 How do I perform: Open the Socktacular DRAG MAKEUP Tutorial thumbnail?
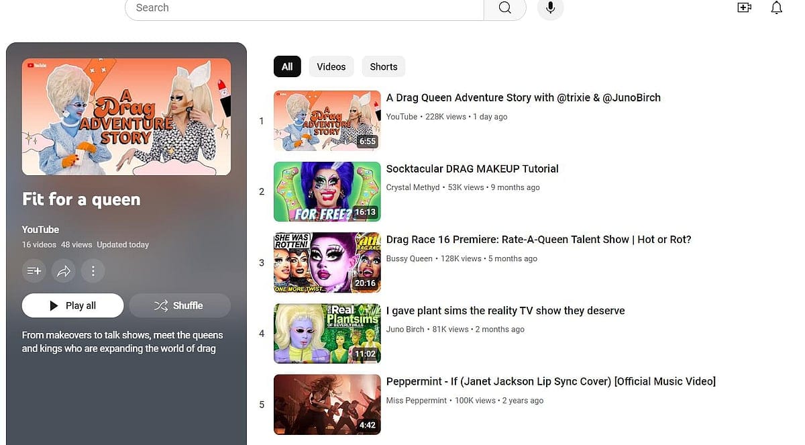(327, 192)
